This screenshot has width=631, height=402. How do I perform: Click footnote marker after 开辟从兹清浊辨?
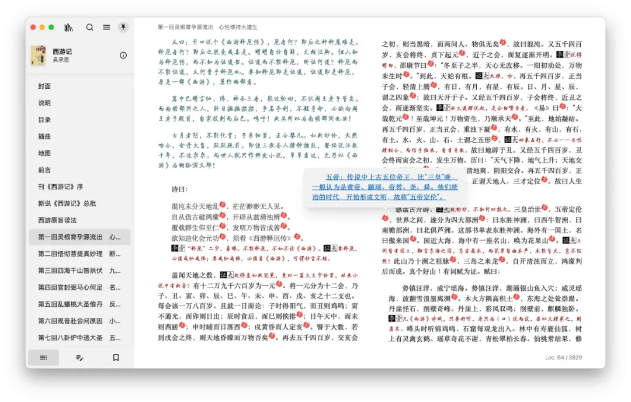point(284,216)
